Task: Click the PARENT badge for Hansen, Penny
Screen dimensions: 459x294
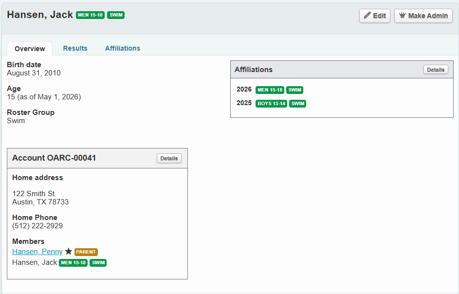Action: click(x=86, y=252)
